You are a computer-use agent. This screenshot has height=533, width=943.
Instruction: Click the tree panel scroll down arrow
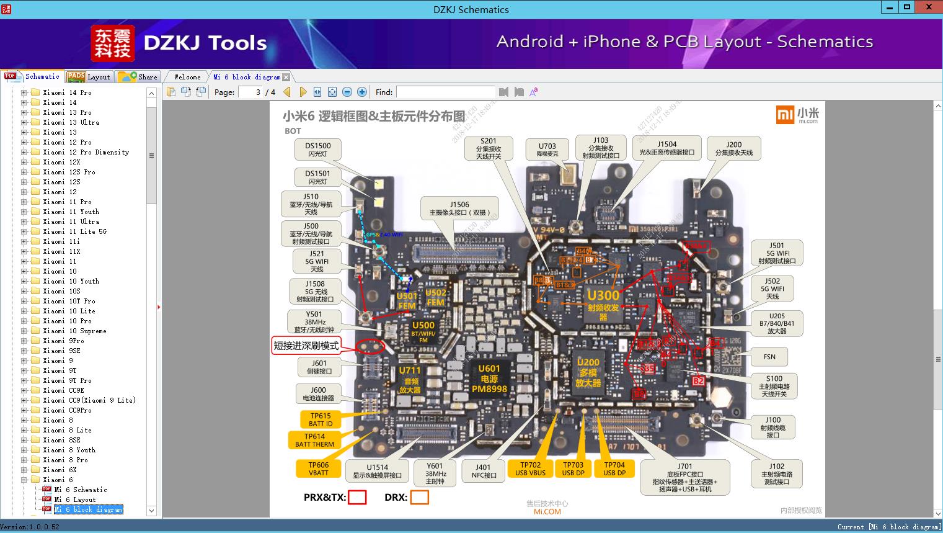coord(151,511)
